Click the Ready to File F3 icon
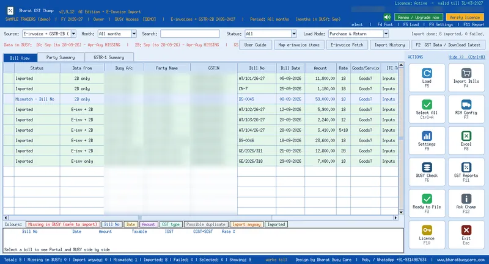 (x=427, y=199)
